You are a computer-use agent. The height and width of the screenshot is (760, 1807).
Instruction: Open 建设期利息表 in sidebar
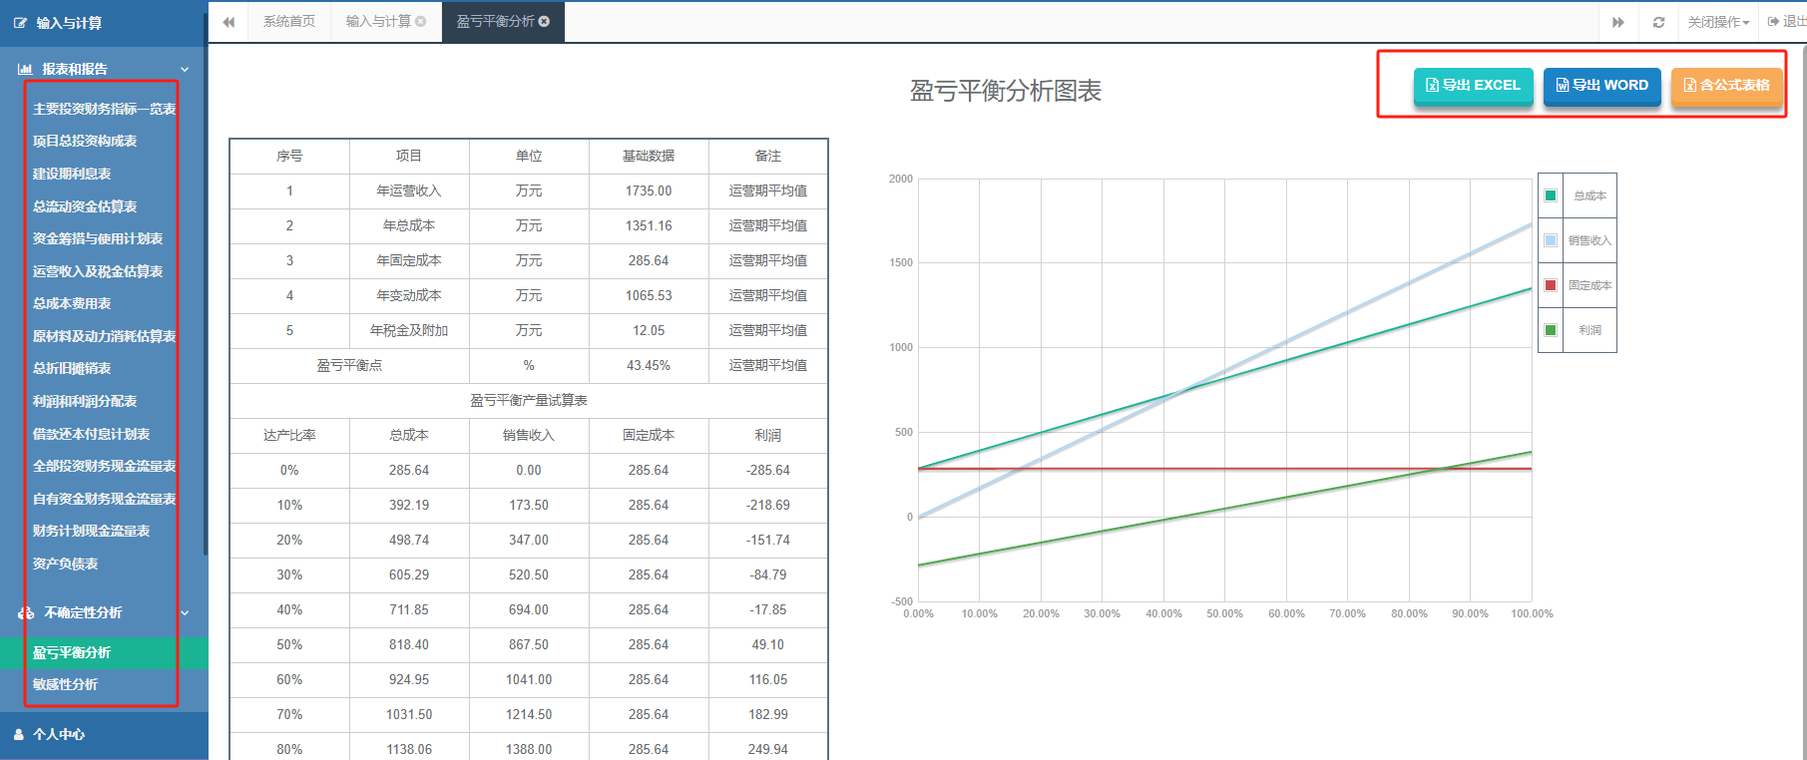click(72, 175)
